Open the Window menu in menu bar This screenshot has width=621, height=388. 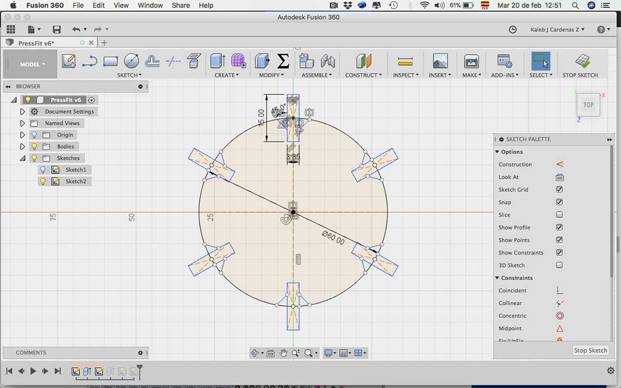(150, 5)
